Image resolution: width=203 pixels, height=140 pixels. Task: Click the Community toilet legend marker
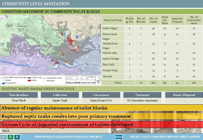coord(45,78)
